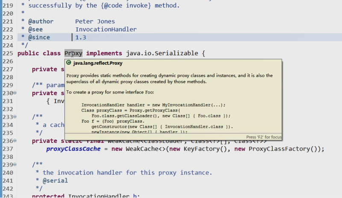
Task: Collapse the Javadoc fold marker at line 233
Action: coord(15,117)
